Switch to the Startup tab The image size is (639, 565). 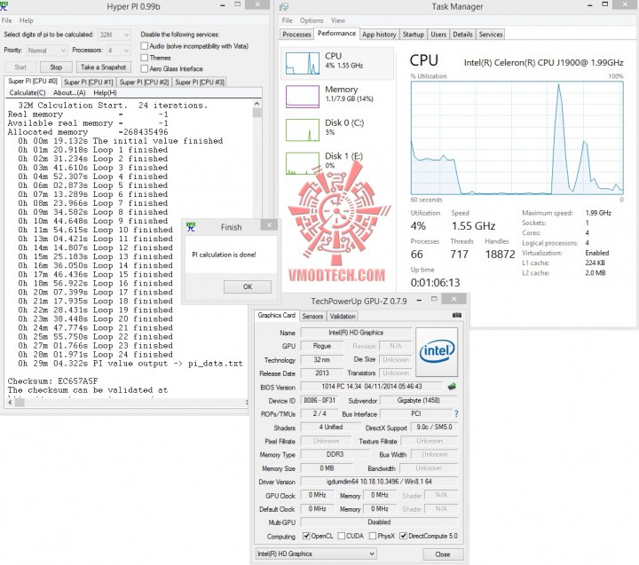pos(414,35)
